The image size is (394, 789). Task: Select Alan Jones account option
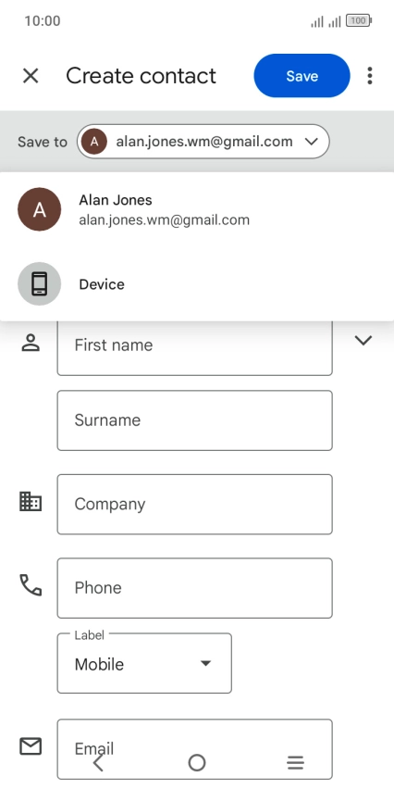(197, 209)
